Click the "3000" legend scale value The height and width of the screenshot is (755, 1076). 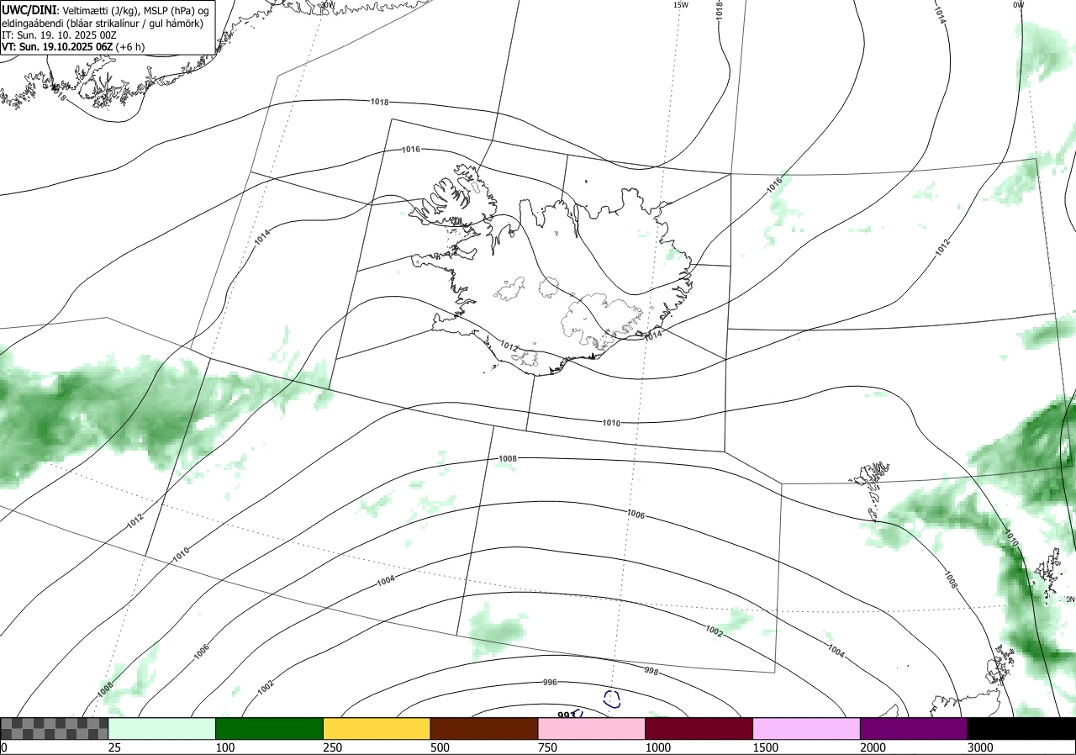[980, 747]
